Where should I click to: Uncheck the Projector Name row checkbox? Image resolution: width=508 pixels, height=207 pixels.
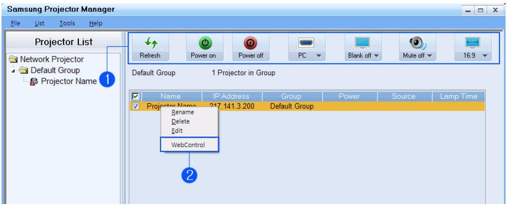(x=135, y=106)
